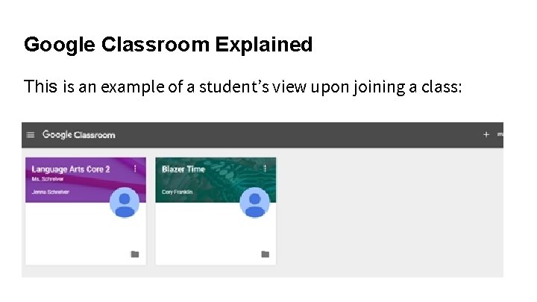537x302 pixels.
Task: Open folder icon on Language Arts card
Action: click(135, 254)
